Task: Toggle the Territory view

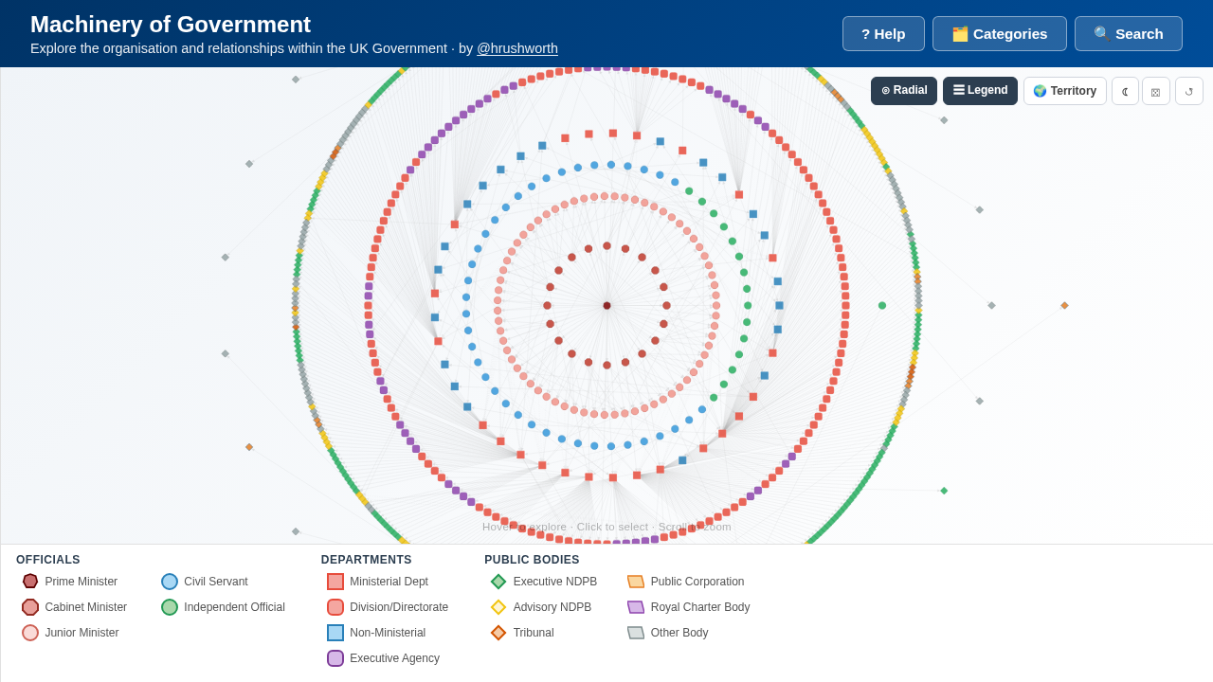Action: click(1065, 91)
